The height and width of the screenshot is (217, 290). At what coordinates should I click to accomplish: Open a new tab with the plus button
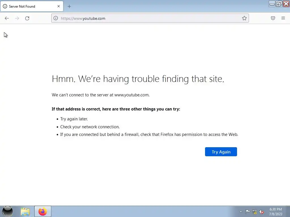point(69,6)
